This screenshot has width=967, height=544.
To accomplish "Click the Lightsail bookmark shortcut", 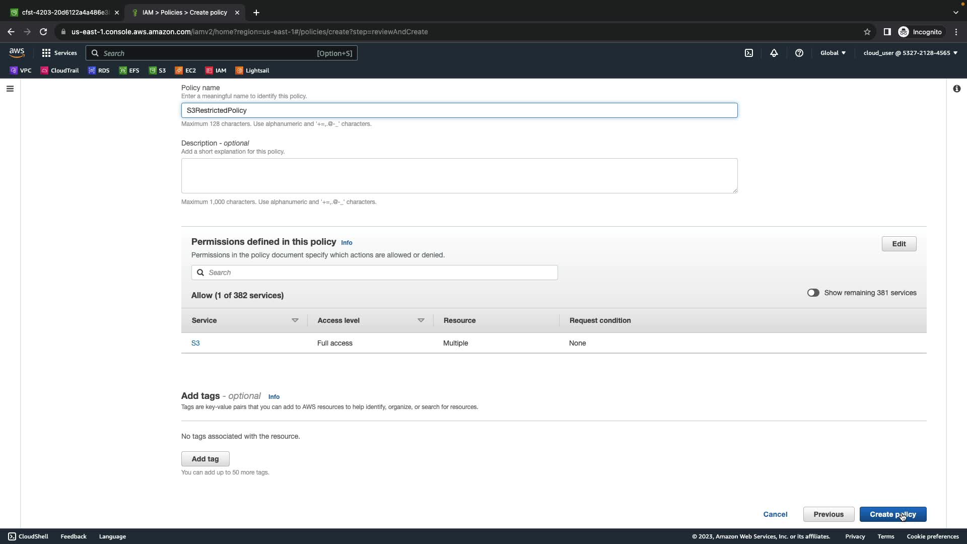I will coord(252,71).
